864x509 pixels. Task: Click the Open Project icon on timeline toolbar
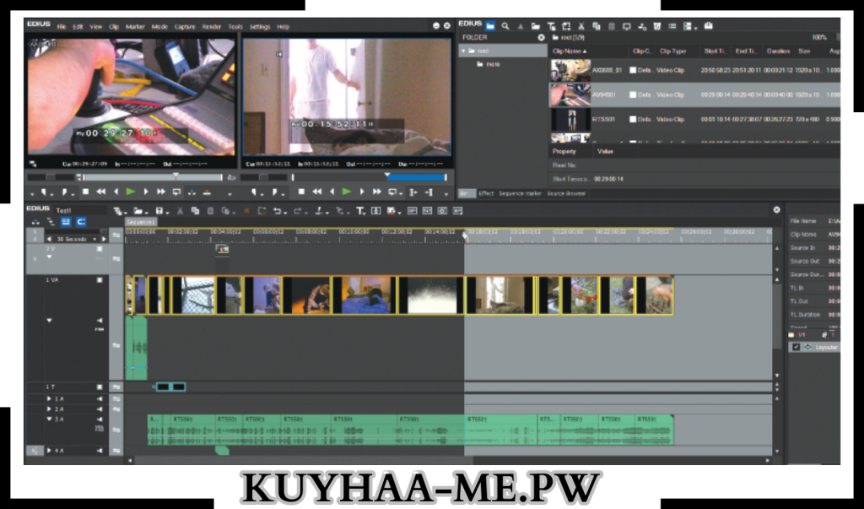click(x=139, y=211)
